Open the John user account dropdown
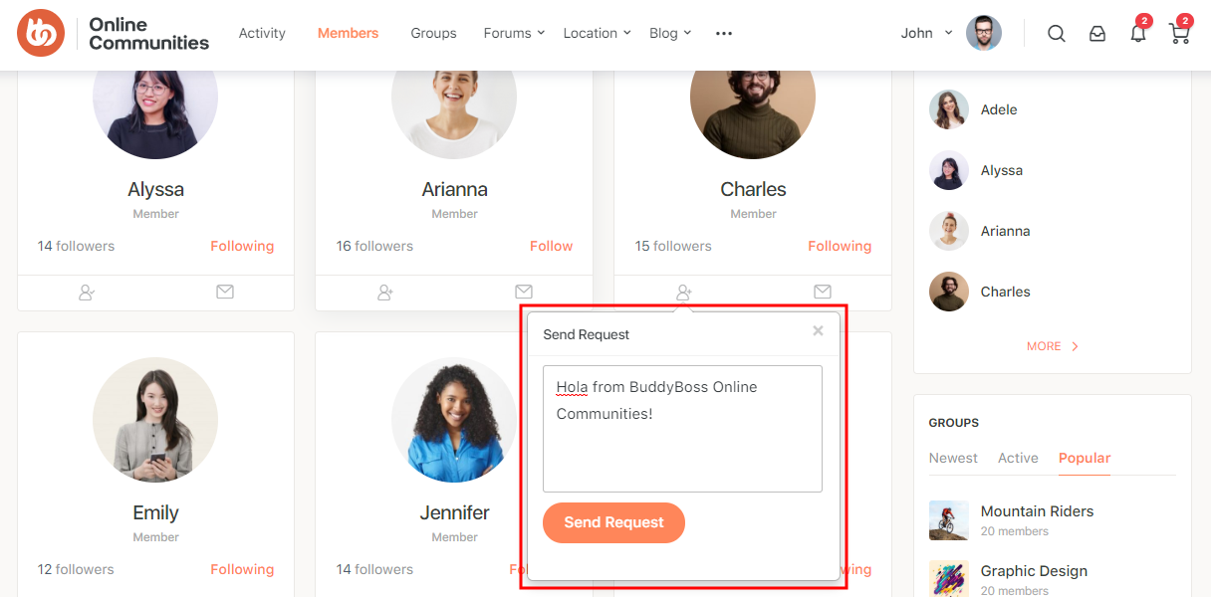Screen dimensions: 1211x597 click(927, 33)
